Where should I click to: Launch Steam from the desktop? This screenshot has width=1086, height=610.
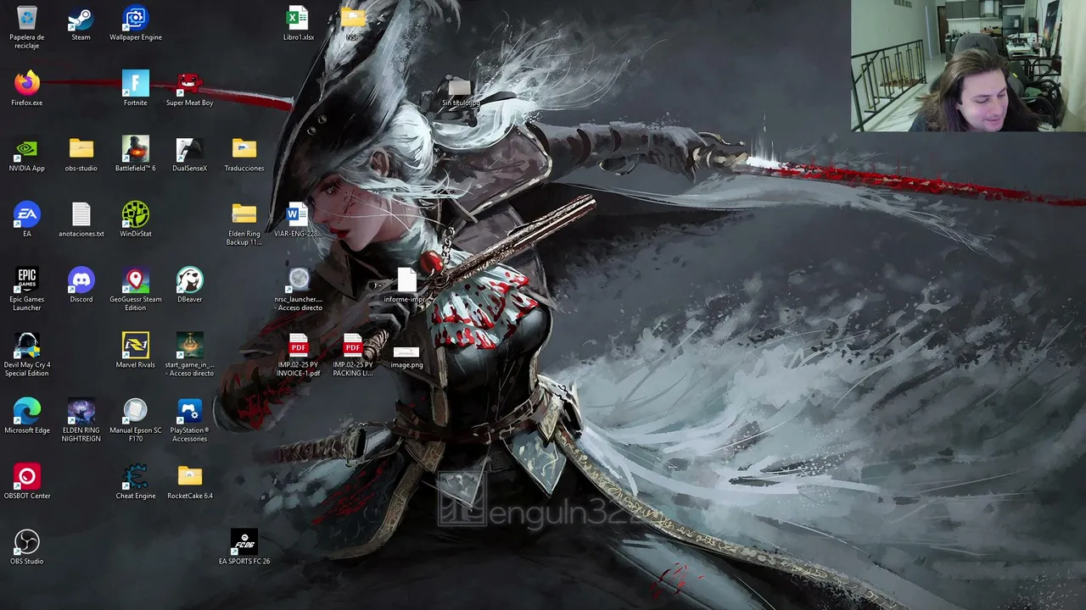pyautogui.click(x=81, y=18)
